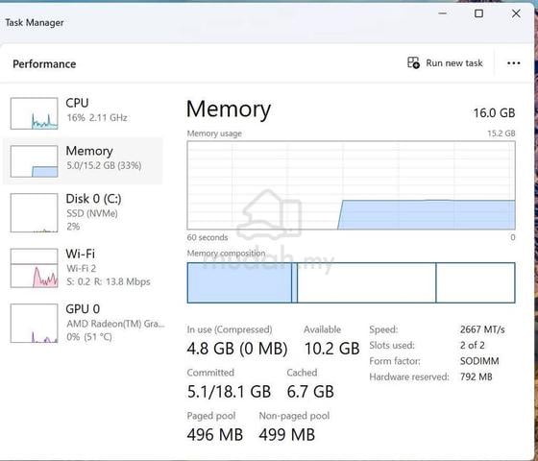Select AMD Radeon GPU 0 entry

(83, 323)
